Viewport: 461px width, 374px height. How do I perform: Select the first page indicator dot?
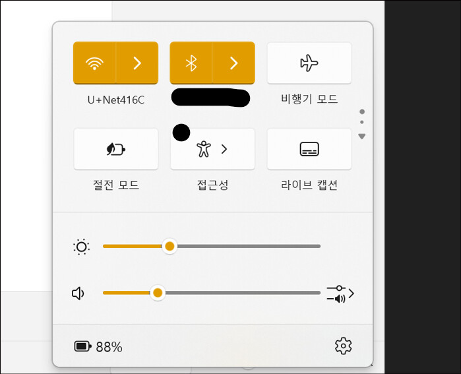362,111
